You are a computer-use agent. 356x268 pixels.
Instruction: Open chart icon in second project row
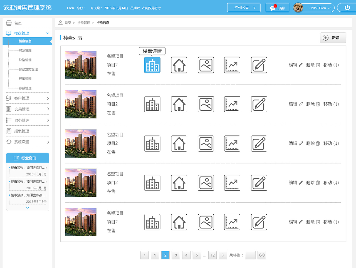[x=232, y=104]
